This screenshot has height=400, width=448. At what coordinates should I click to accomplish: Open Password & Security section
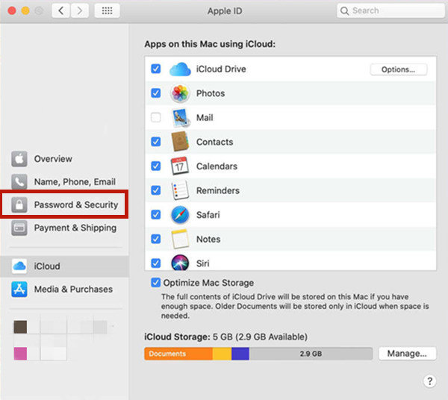tap(75, 204)
